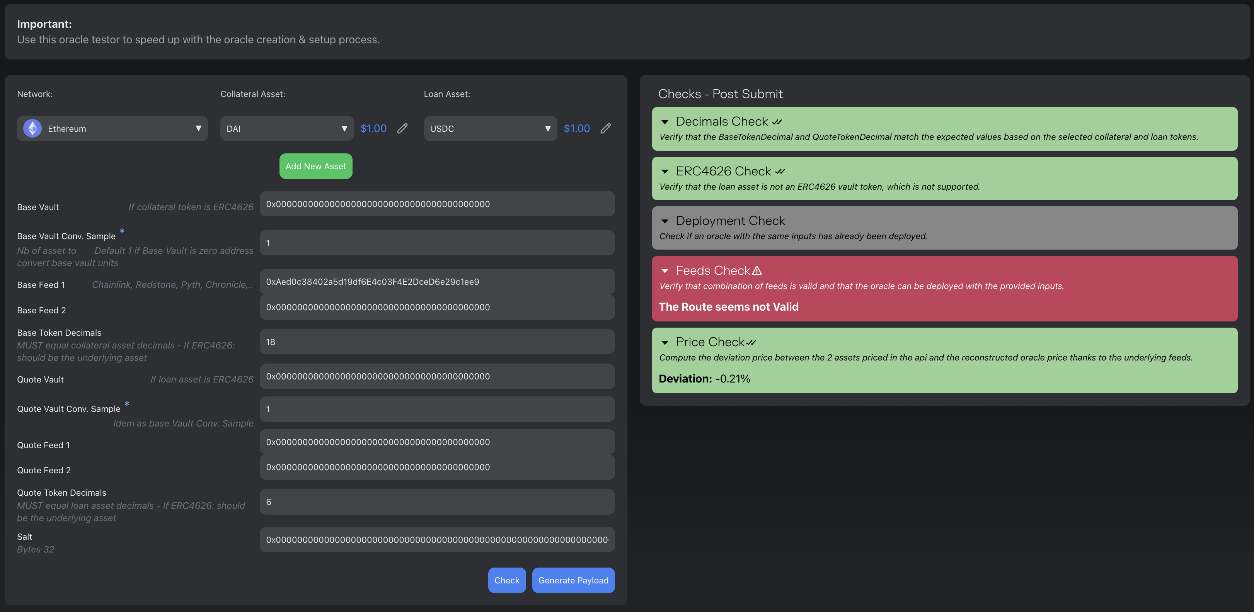
Task: Collapse the Deployment Check section
Action: point(665,221)
